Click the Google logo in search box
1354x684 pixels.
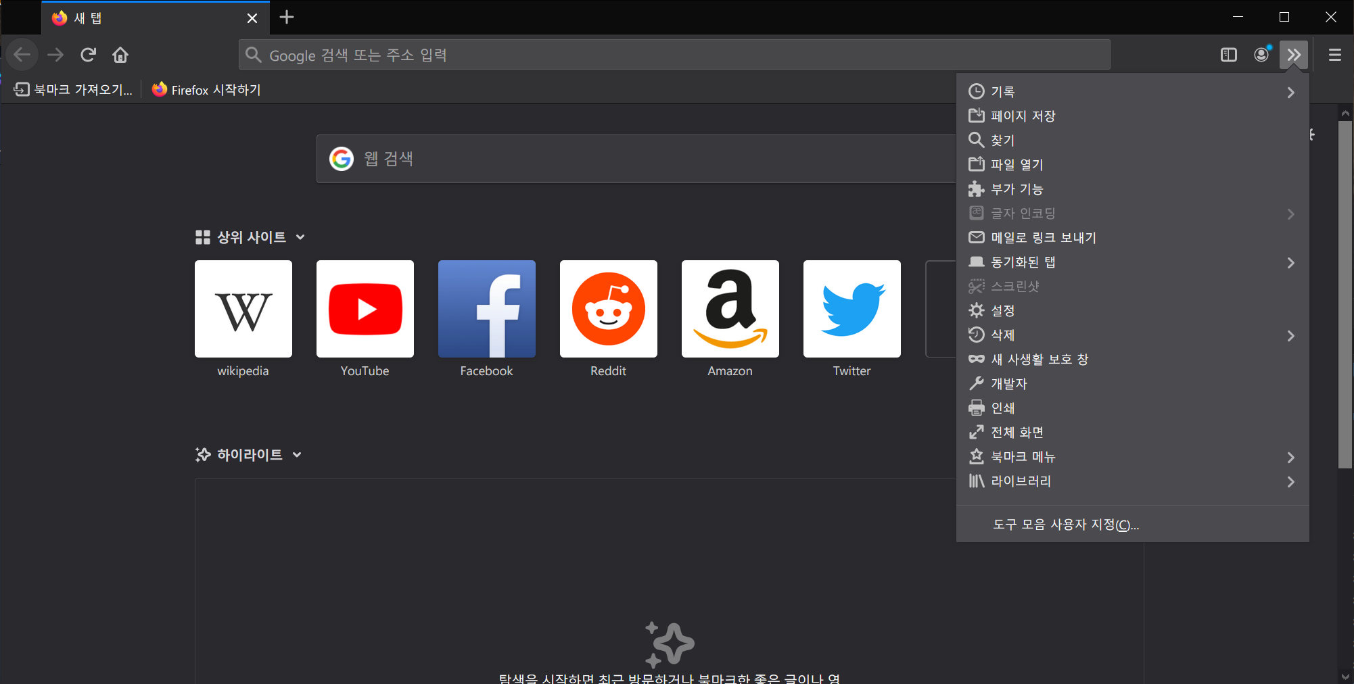[342, 159]
